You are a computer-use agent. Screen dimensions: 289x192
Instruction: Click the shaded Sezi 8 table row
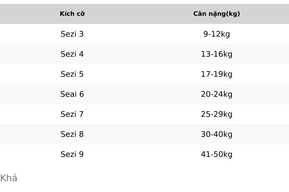pyautogui.click(x=144, y=134)
